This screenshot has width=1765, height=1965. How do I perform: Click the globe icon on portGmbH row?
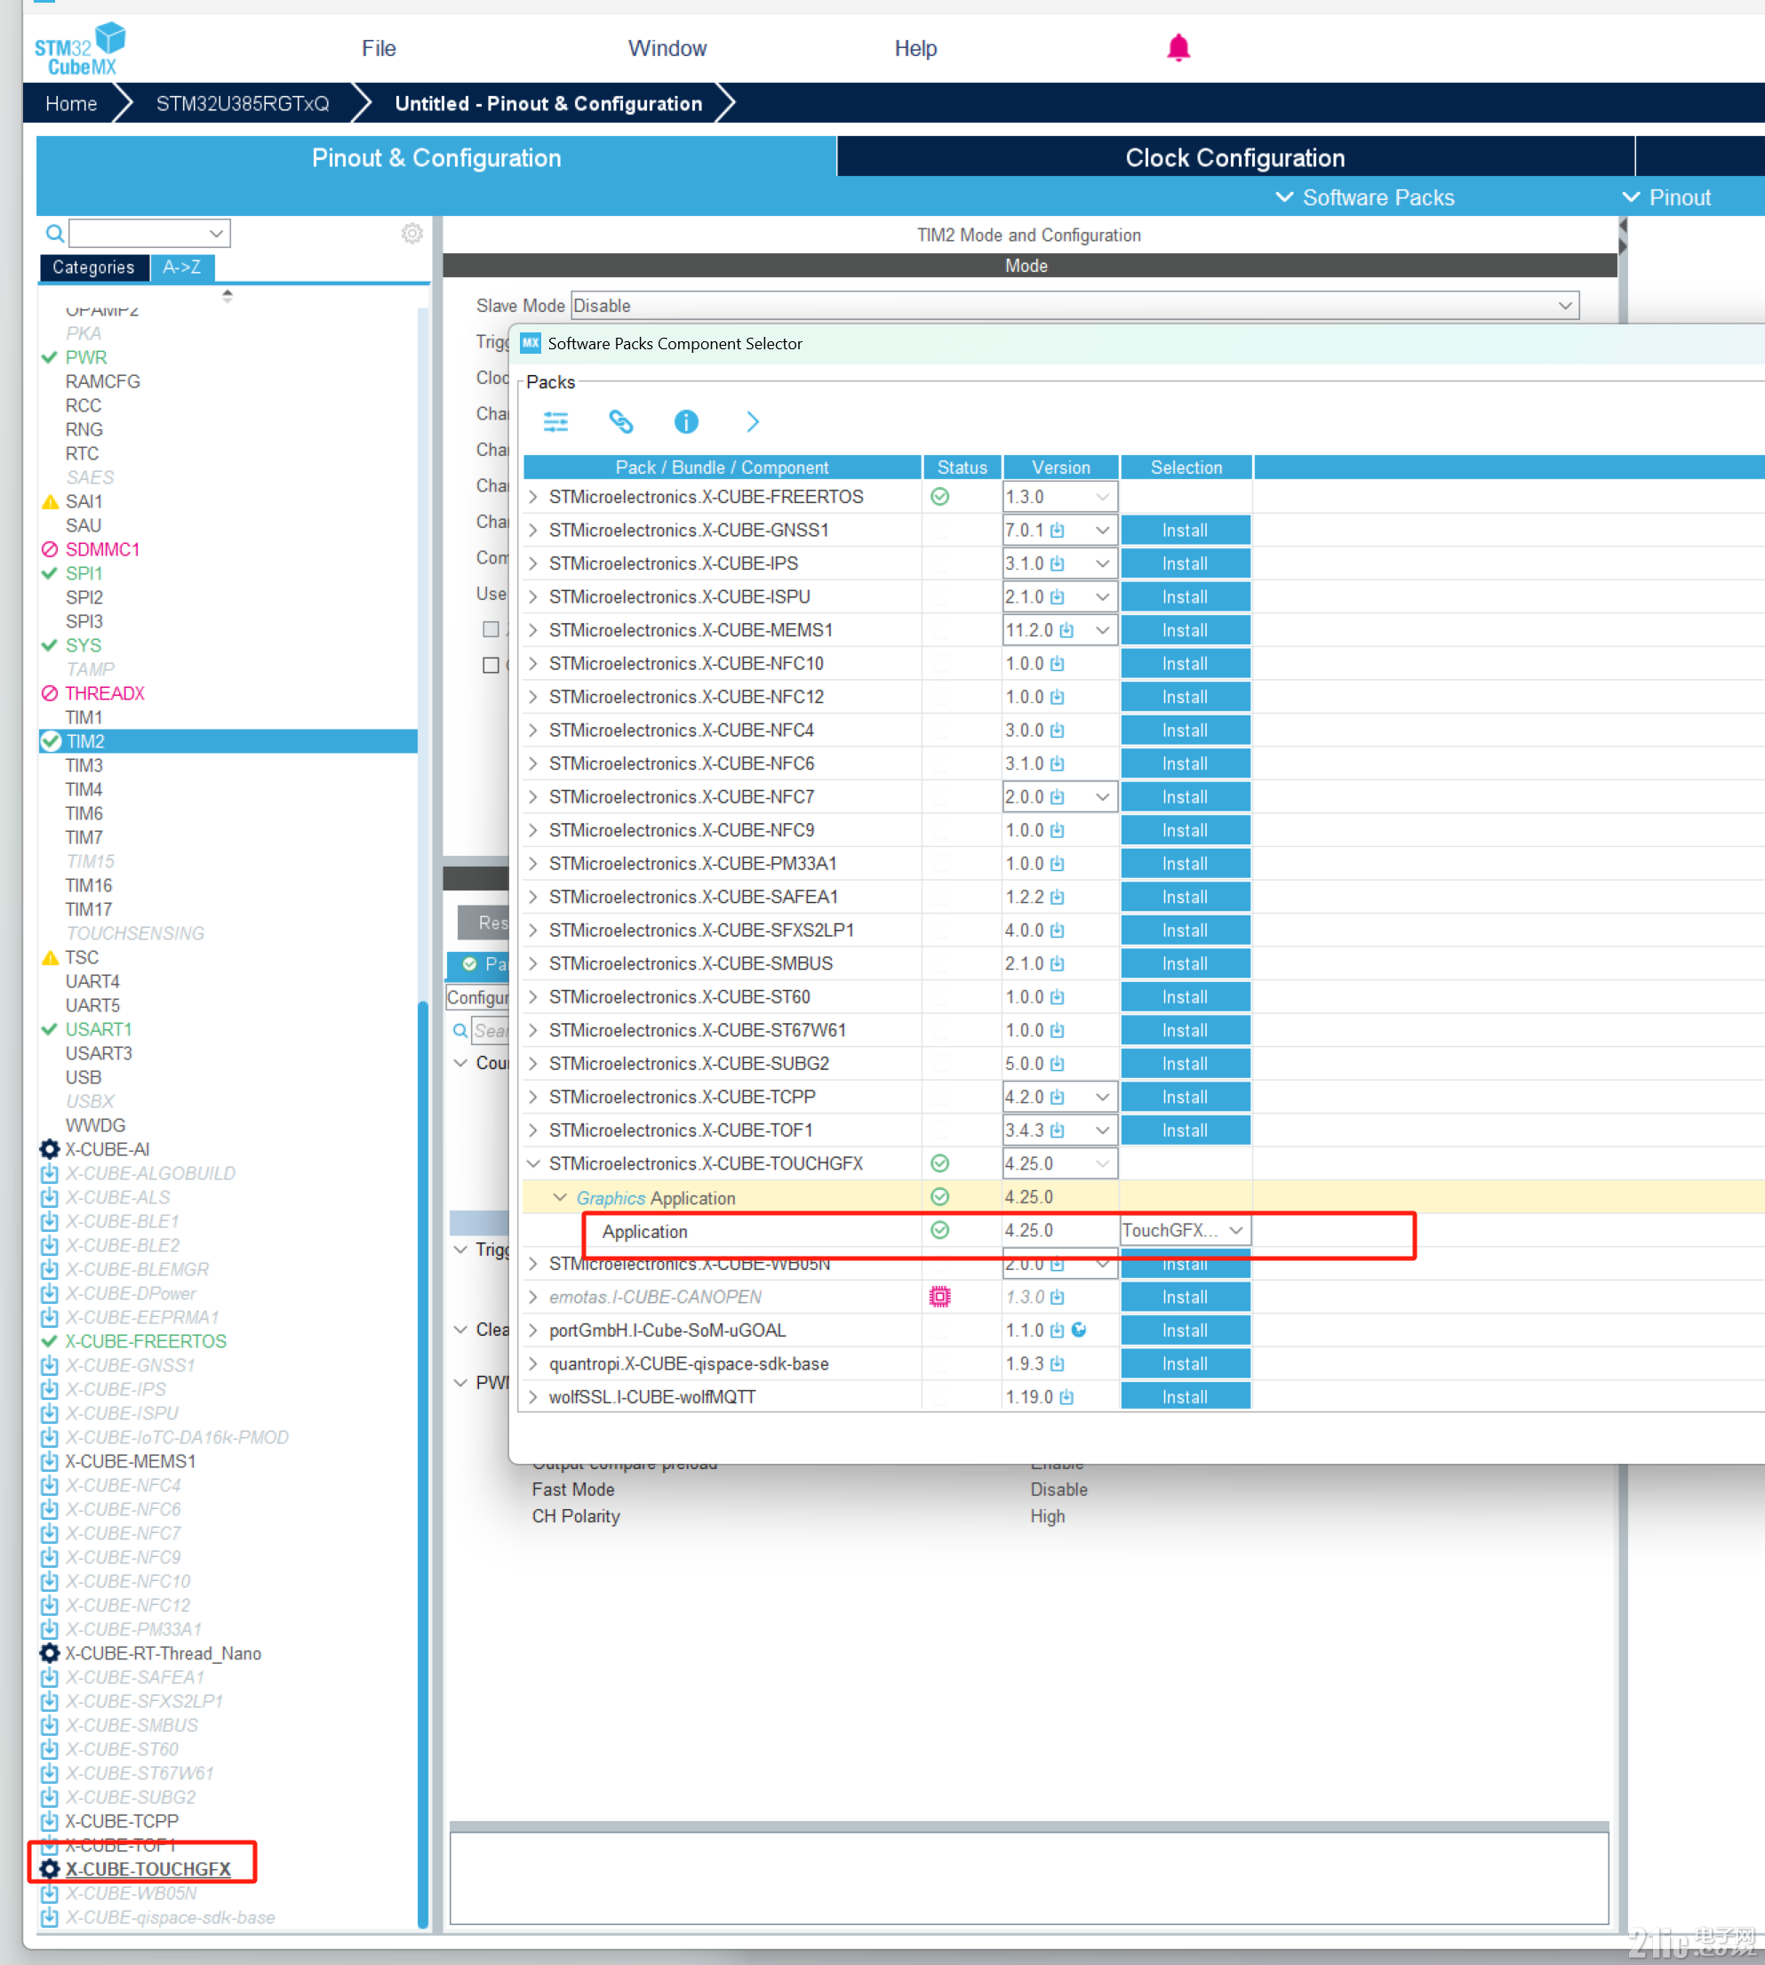click(1078, 1330)
